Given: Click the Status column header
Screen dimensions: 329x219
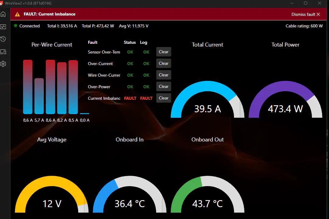Looking at the screenshot, I should 130,42.
